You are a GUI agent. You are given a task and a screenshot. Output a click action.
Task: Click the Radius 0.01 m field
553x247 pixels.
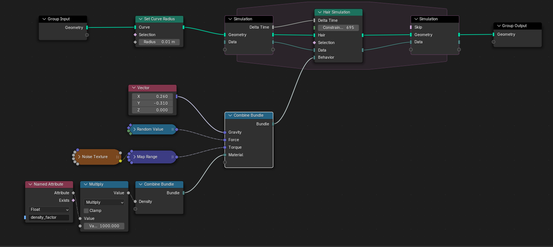[x=159, y=42]
